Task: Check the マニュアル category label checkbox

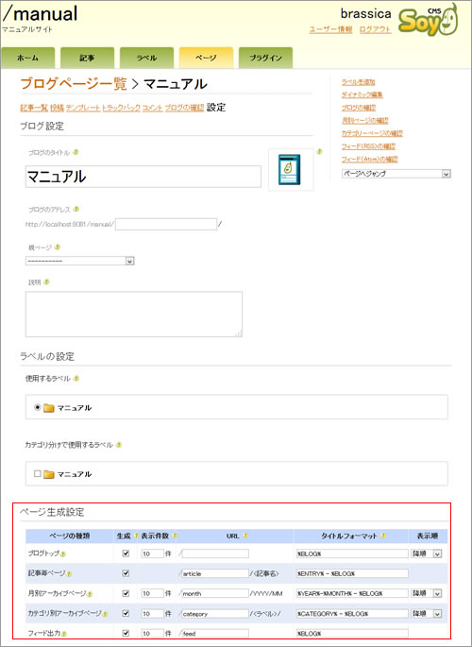Action: (38, 473)
